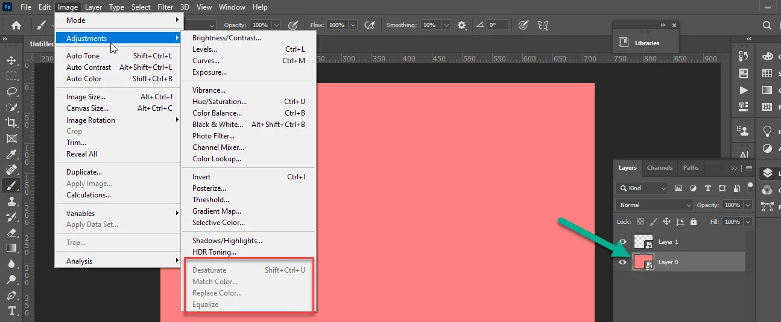Open the Swatches panel grid icon
This screenshot has height=322, width=781.
point(767,73)
